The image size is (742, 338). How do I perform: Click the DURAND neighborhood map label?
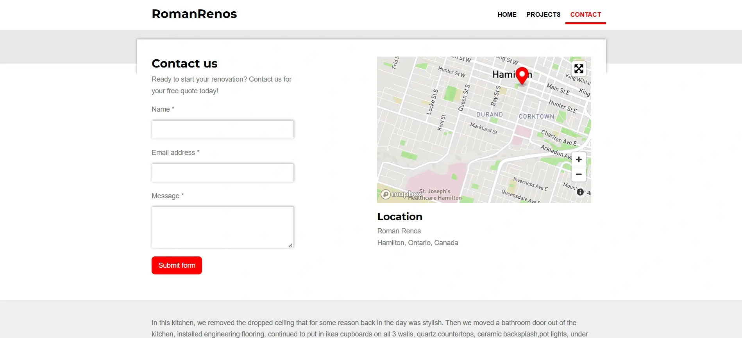pos(490,114)
